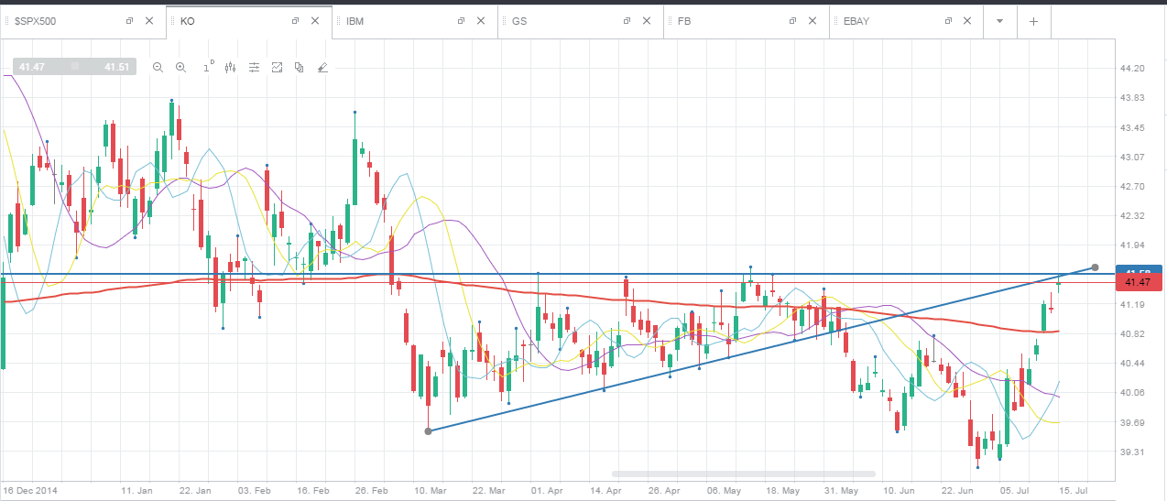Close the FB tab
1167x501 pixels.
tap(813, 21)
